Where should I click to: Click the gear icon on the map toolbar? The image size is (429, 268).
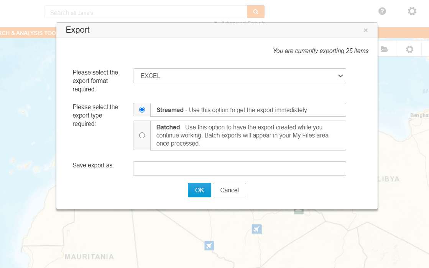click(x=409, y=49)
